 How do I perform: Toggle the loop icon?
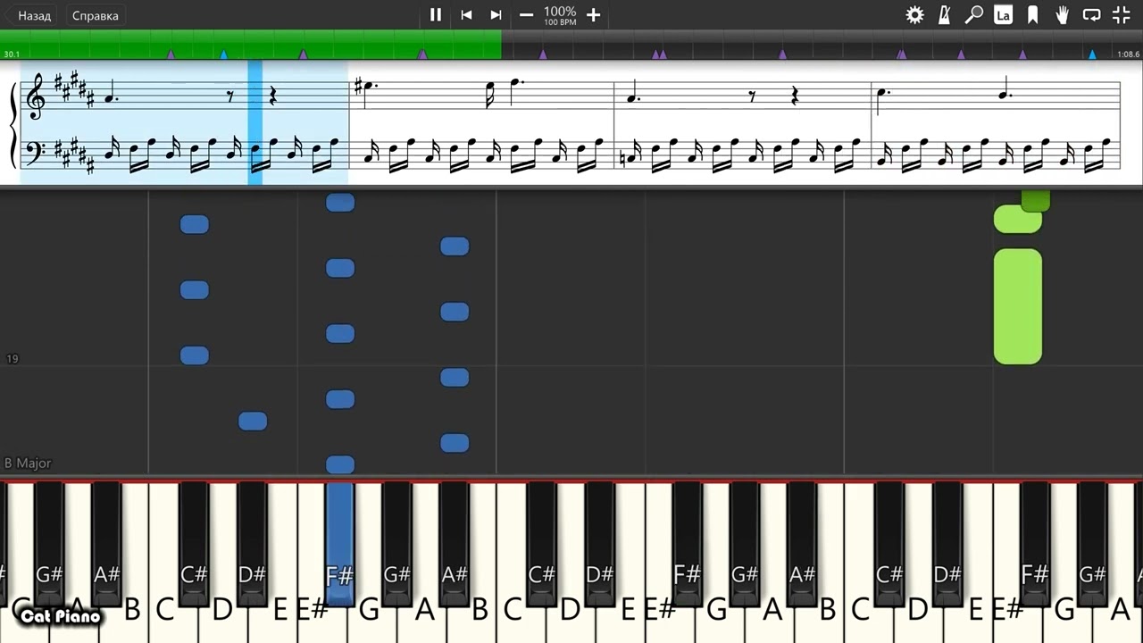(x=1091, y=15)
